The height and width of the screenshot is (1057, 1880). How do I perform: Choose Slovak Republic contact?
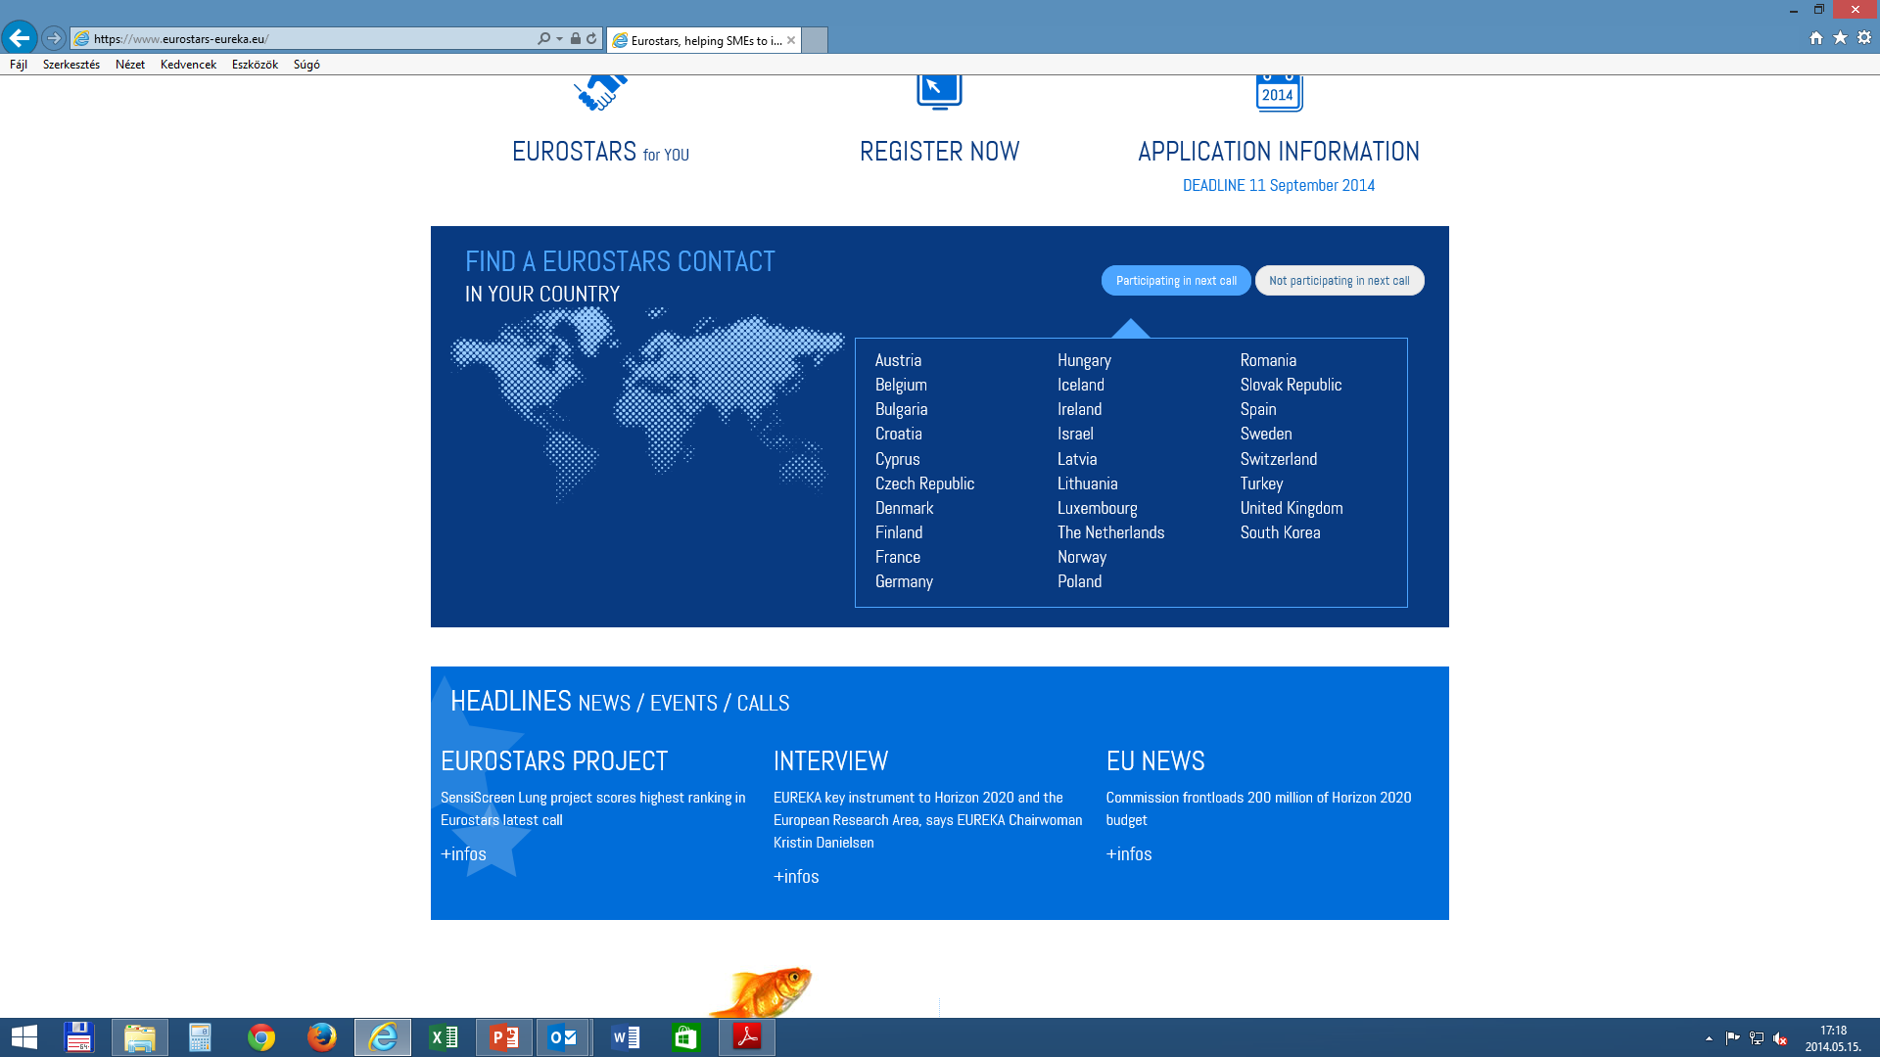coord(1291,385)
